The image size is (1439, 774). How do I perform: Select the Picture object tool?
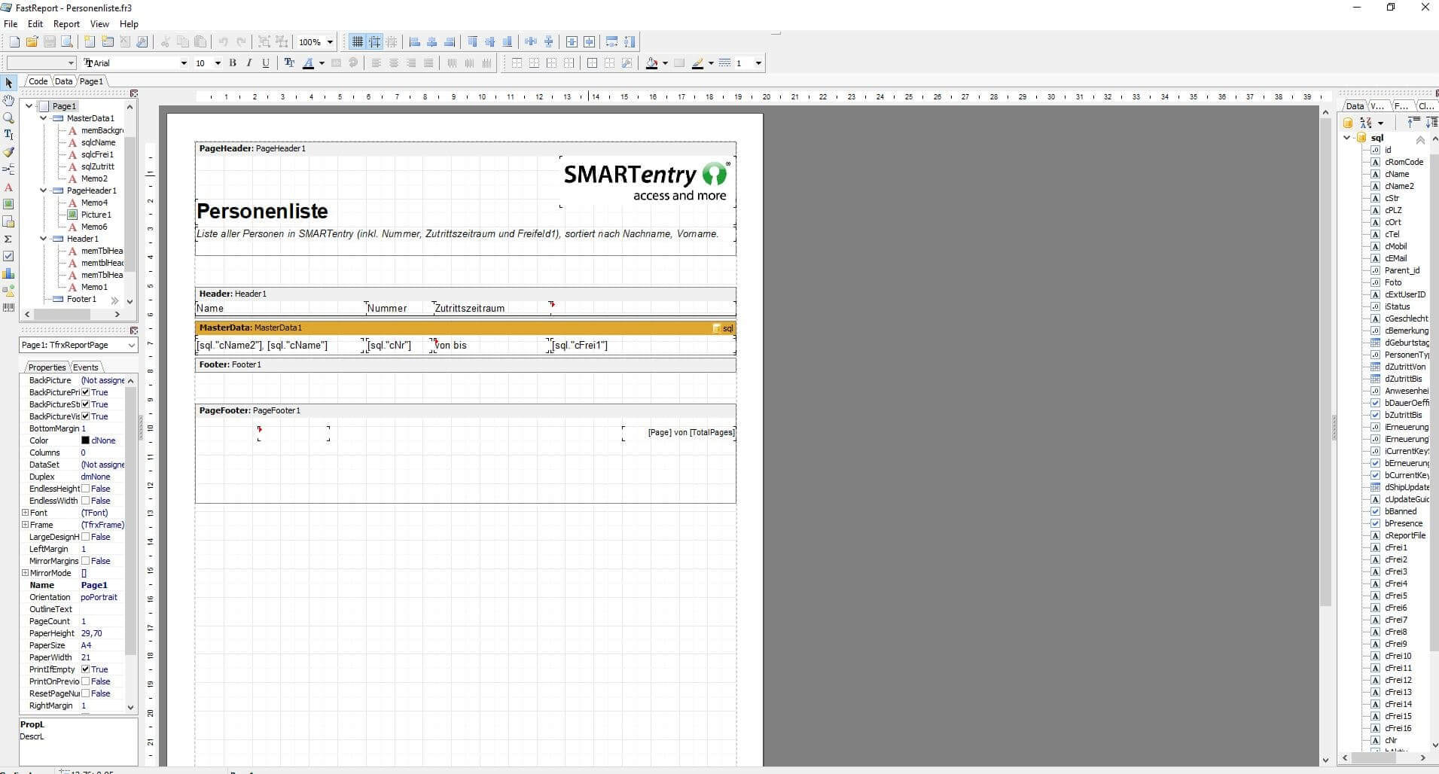(x=8, y=203)
